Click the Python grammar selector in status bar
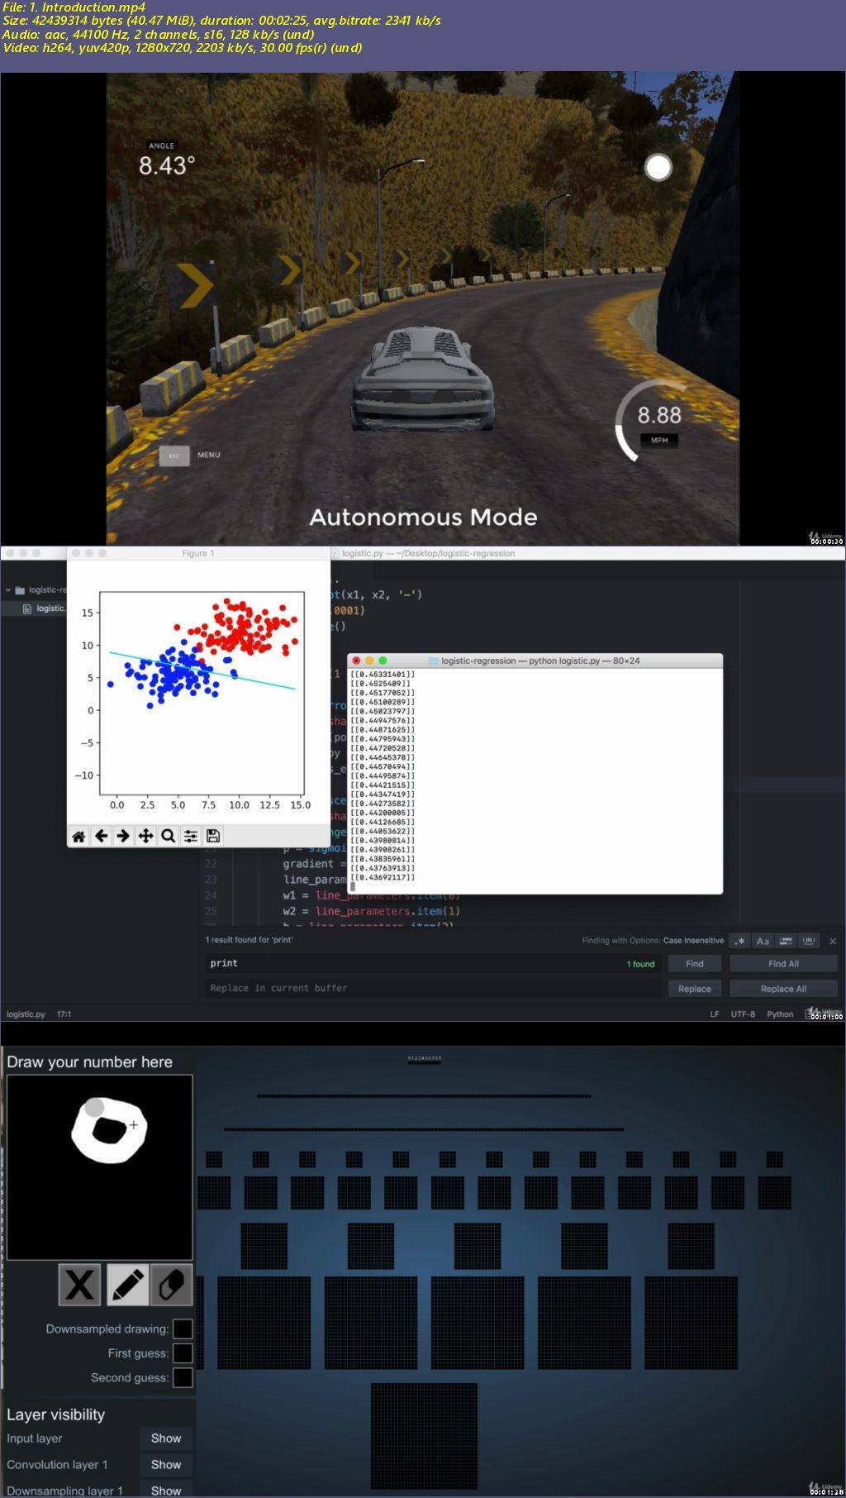This screenshot has width=846, height=1498. tap(780, 1014)
